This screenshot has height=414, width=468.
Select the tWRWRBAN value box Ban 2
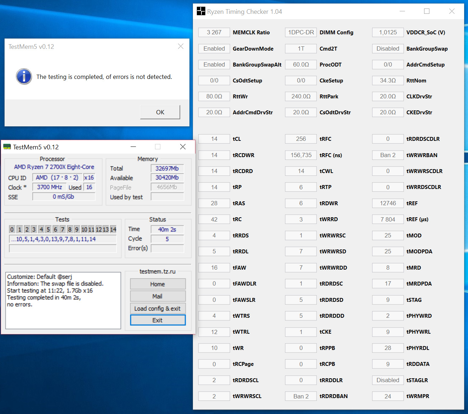[x=388, y=155]
